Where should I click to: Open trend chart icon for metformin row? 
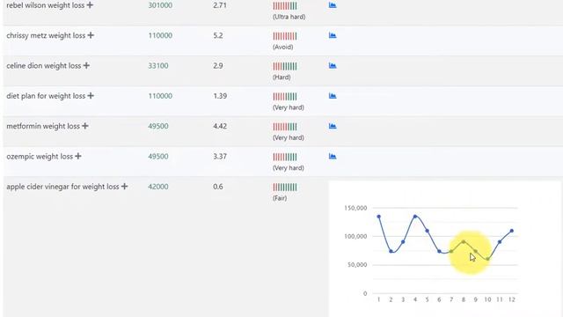coord(333,126)
